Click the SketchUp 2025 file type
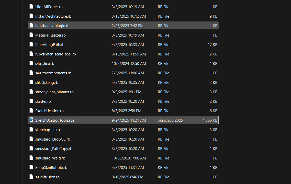The height and width of the screenshot is (184, 291). [x=170, y=120]
